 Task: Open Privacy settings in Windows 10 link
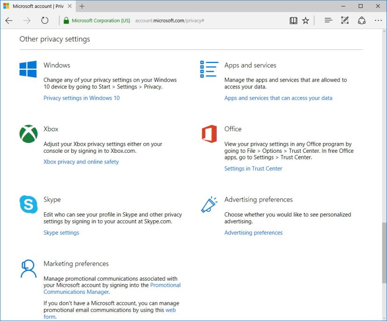tap(82, 98)
